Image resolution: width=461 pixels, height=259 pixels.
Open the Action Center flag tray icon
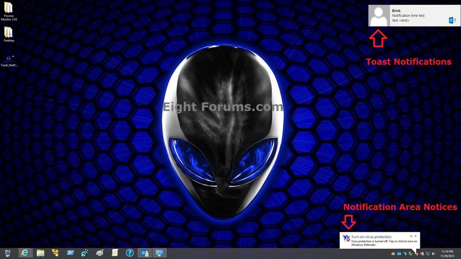pyautogui.click(x=416, y=254)
